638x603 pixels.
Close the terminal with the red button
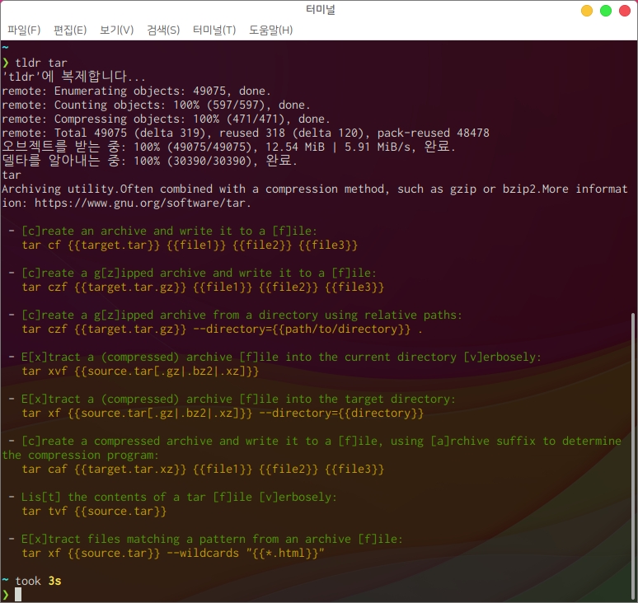pos(625,11)
